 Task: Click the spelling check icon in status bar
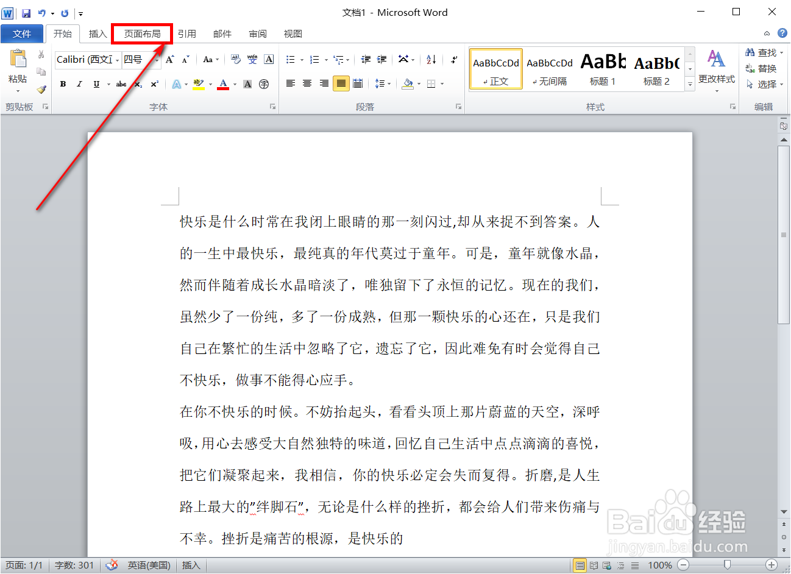(x=112, y=565)
